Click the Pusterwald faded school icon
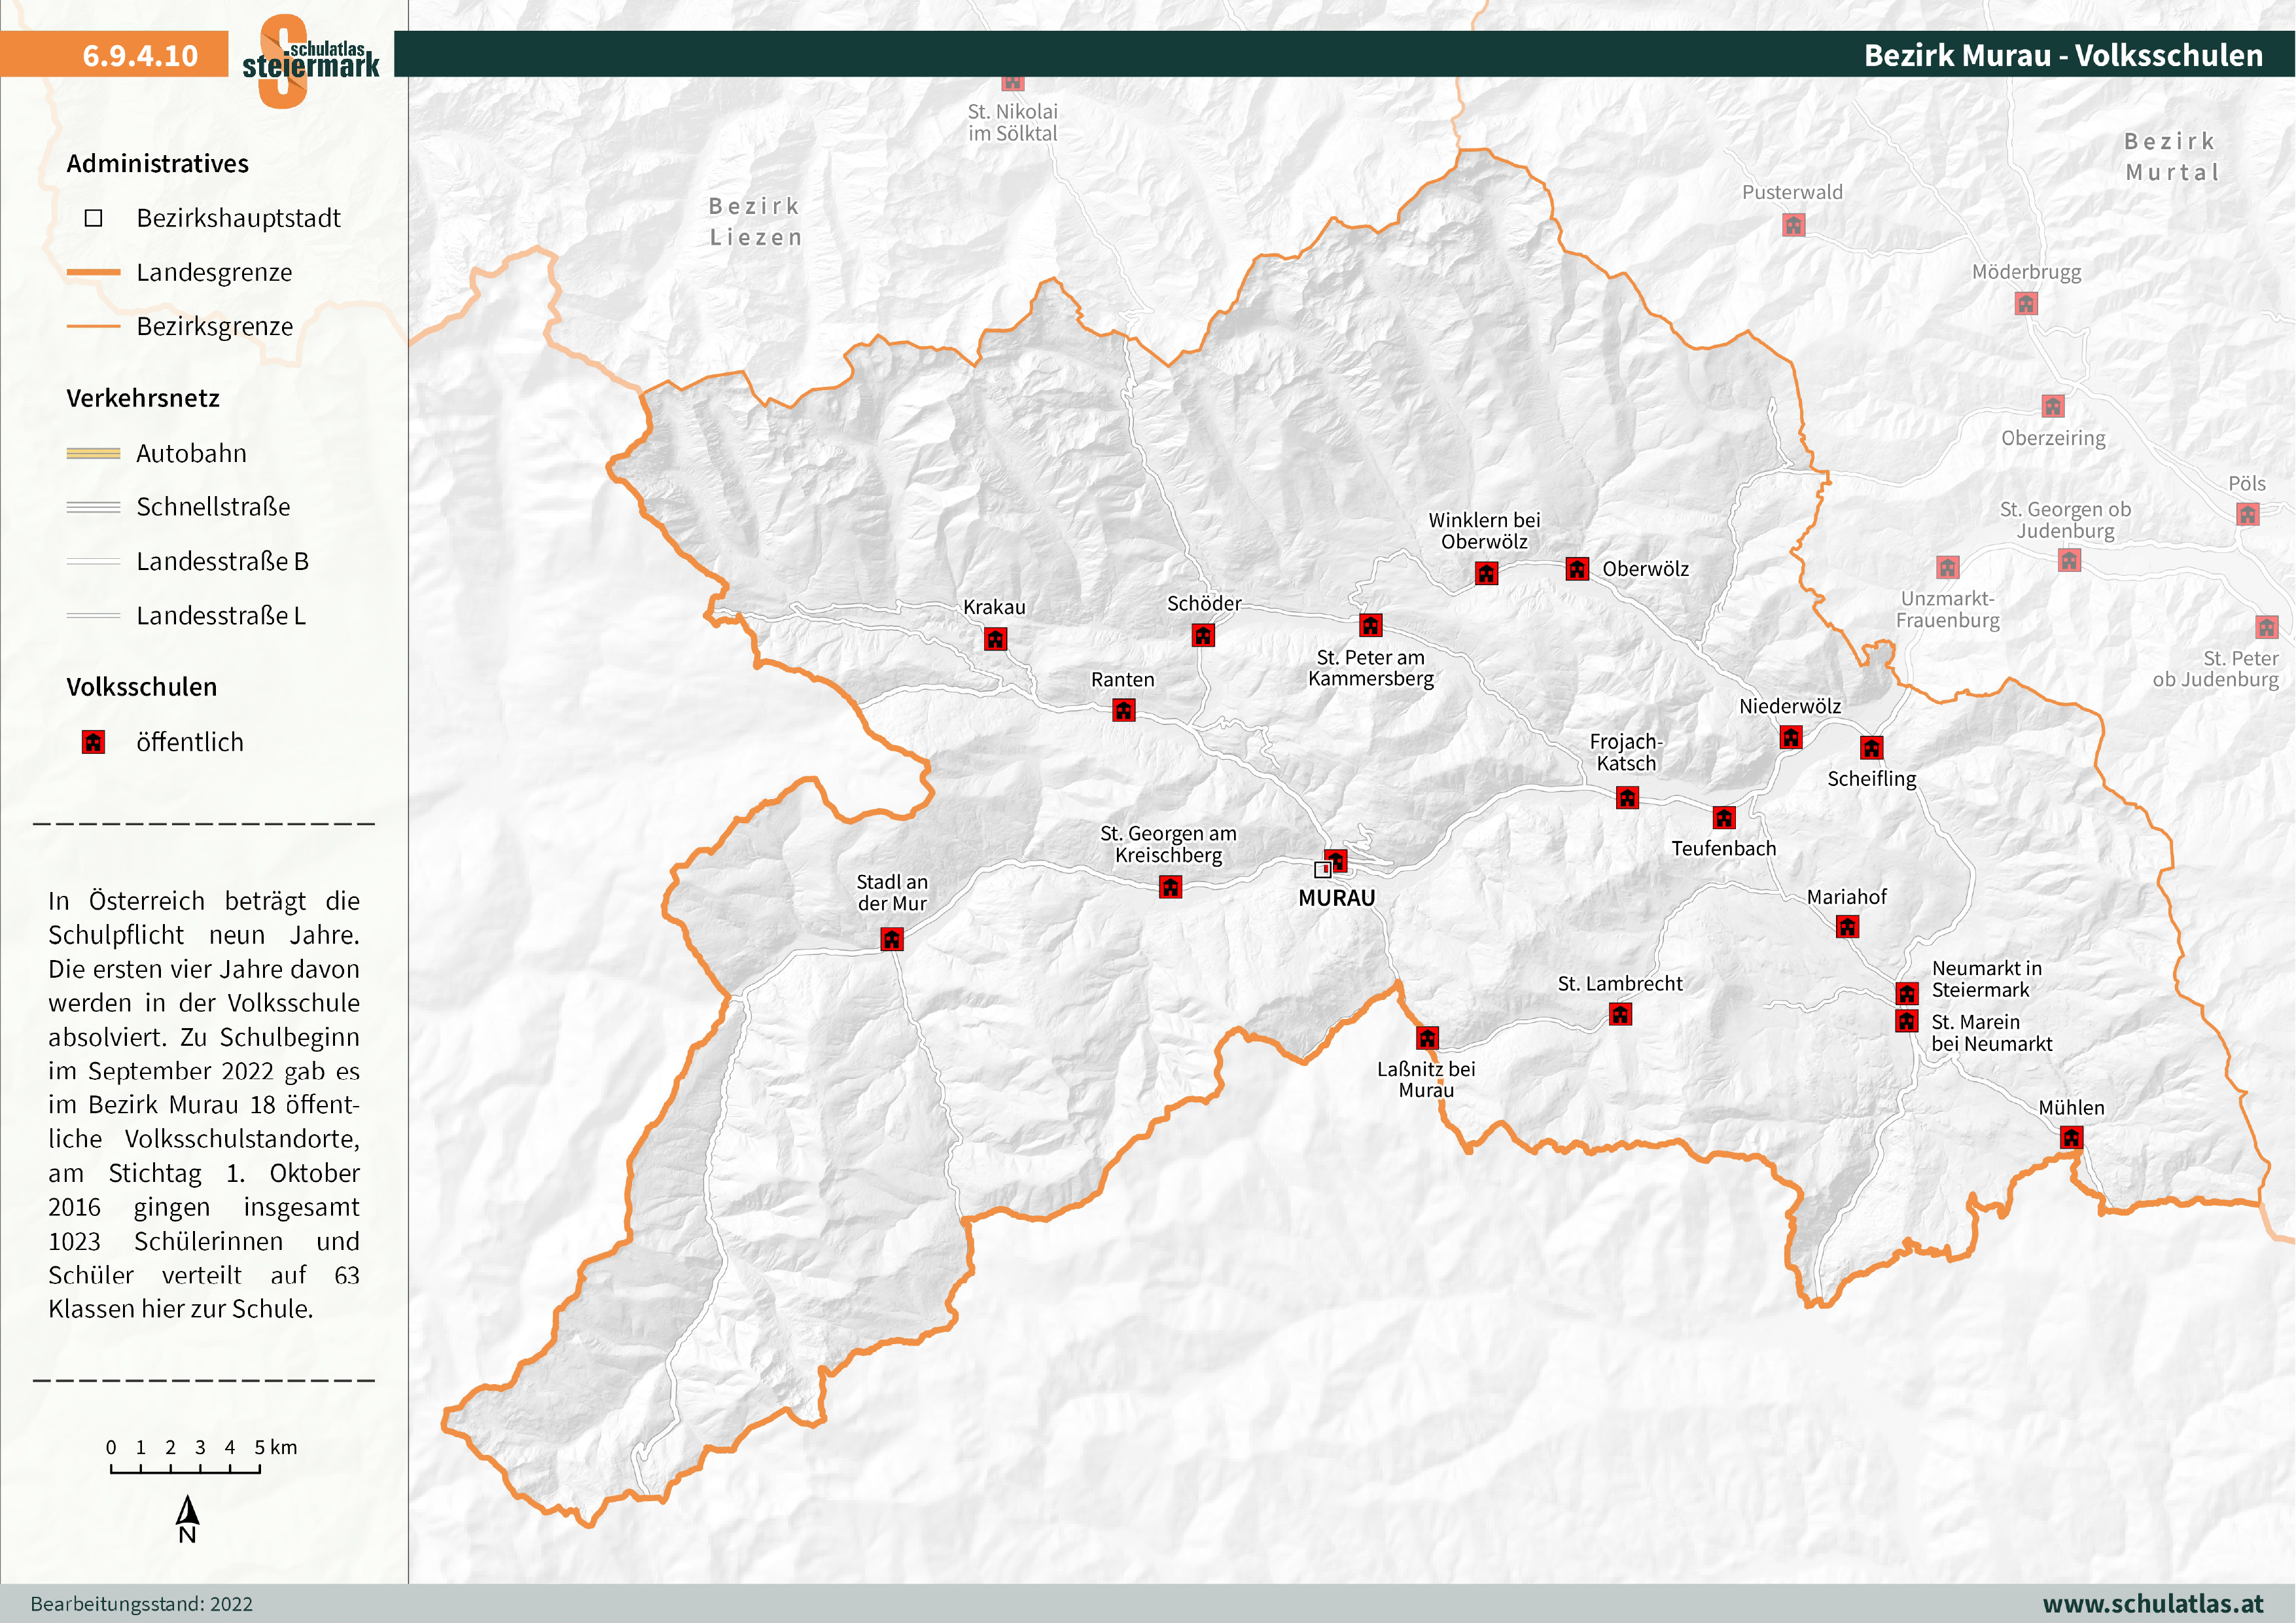This screenshot has height=1623, width=2296. pyautogui.click(x=1793, y=225)
